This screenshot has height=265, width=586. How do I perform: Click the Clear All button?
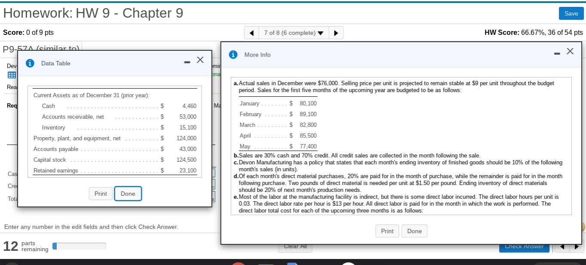295,247
